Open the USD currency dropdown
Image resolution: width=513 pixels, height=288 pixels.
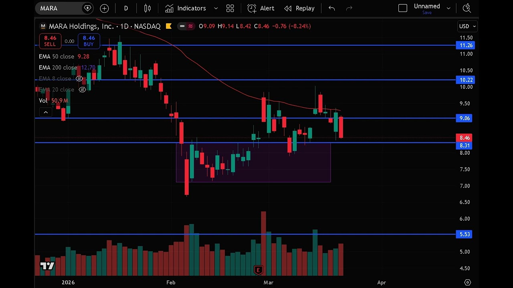[467, 26]
